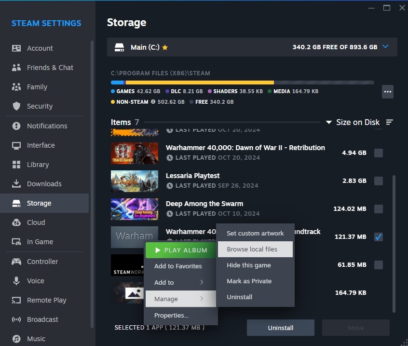Click the blue GAMES segment of usage bar

tap(117, 83)
